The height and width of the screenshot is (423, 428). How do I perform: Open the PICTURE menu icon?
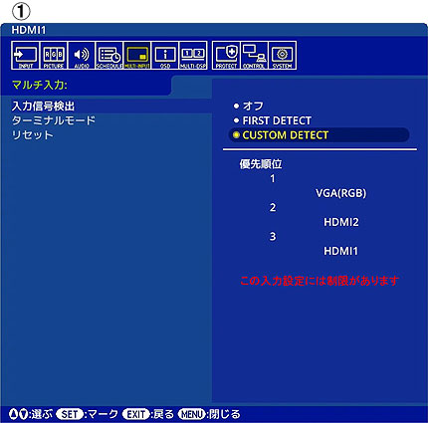54,56
